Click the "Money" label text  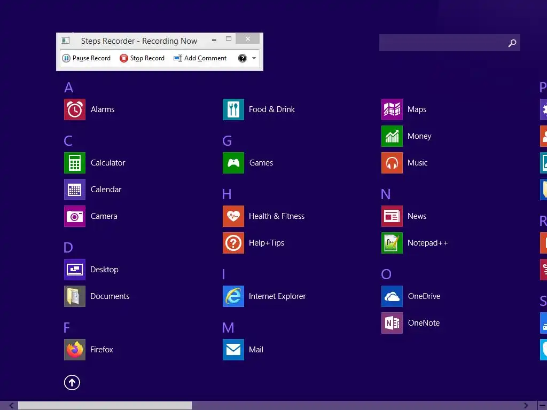[x=419, y=136]
